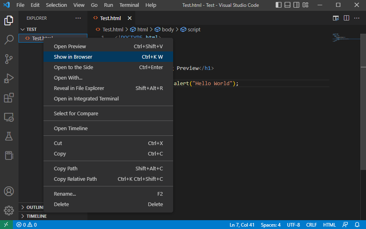Close the Test.html editor tab
The image size is (366, 229).
pos(130,18)
